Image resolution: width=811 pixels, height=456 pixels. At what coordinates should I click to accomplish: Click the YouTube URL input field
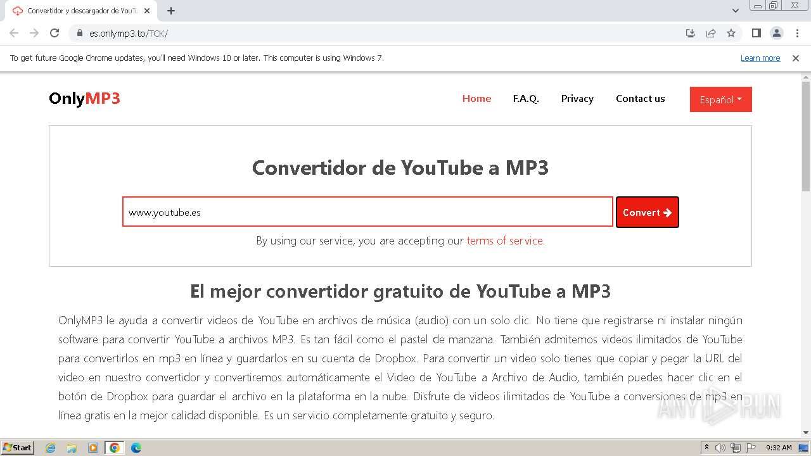(367, 212)
